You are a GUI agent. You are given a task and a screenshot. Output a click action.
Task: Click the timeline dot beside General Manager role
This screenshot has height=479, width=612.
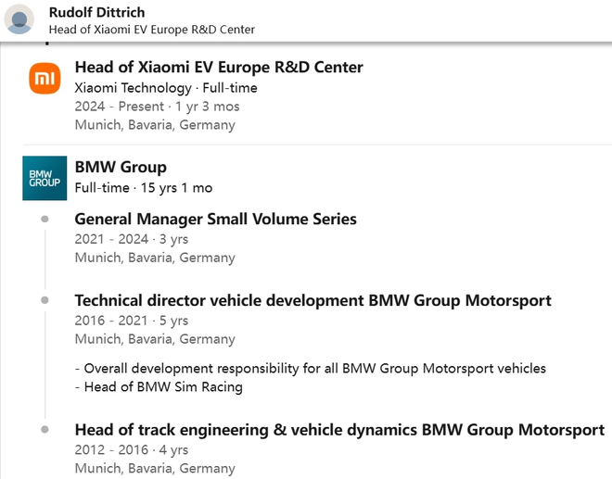pos(45,220)
